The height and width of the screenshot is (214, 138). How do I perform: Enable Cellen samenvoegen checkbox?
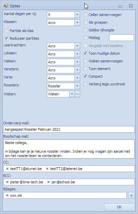coord(85,15)
